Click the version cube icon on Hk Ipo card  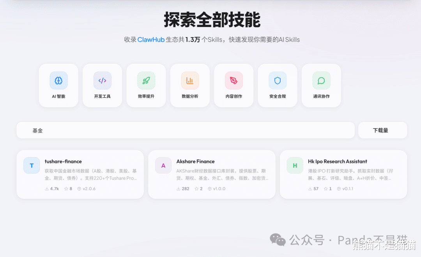(339, 189)
